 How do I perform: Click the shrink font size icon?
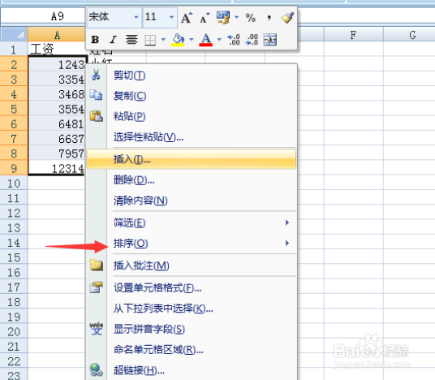[205, 18]
